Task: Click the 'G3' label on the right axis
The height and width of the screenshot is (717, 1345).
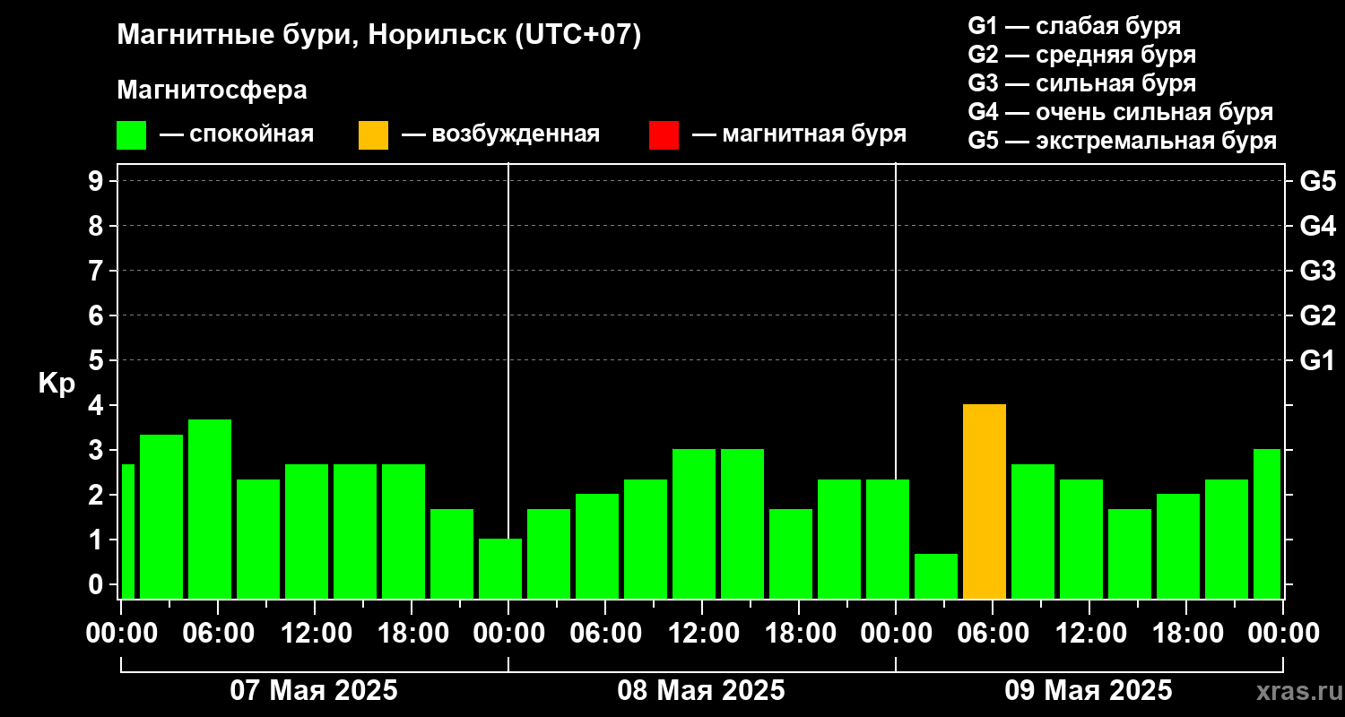Action: [x=1317, y=271]
